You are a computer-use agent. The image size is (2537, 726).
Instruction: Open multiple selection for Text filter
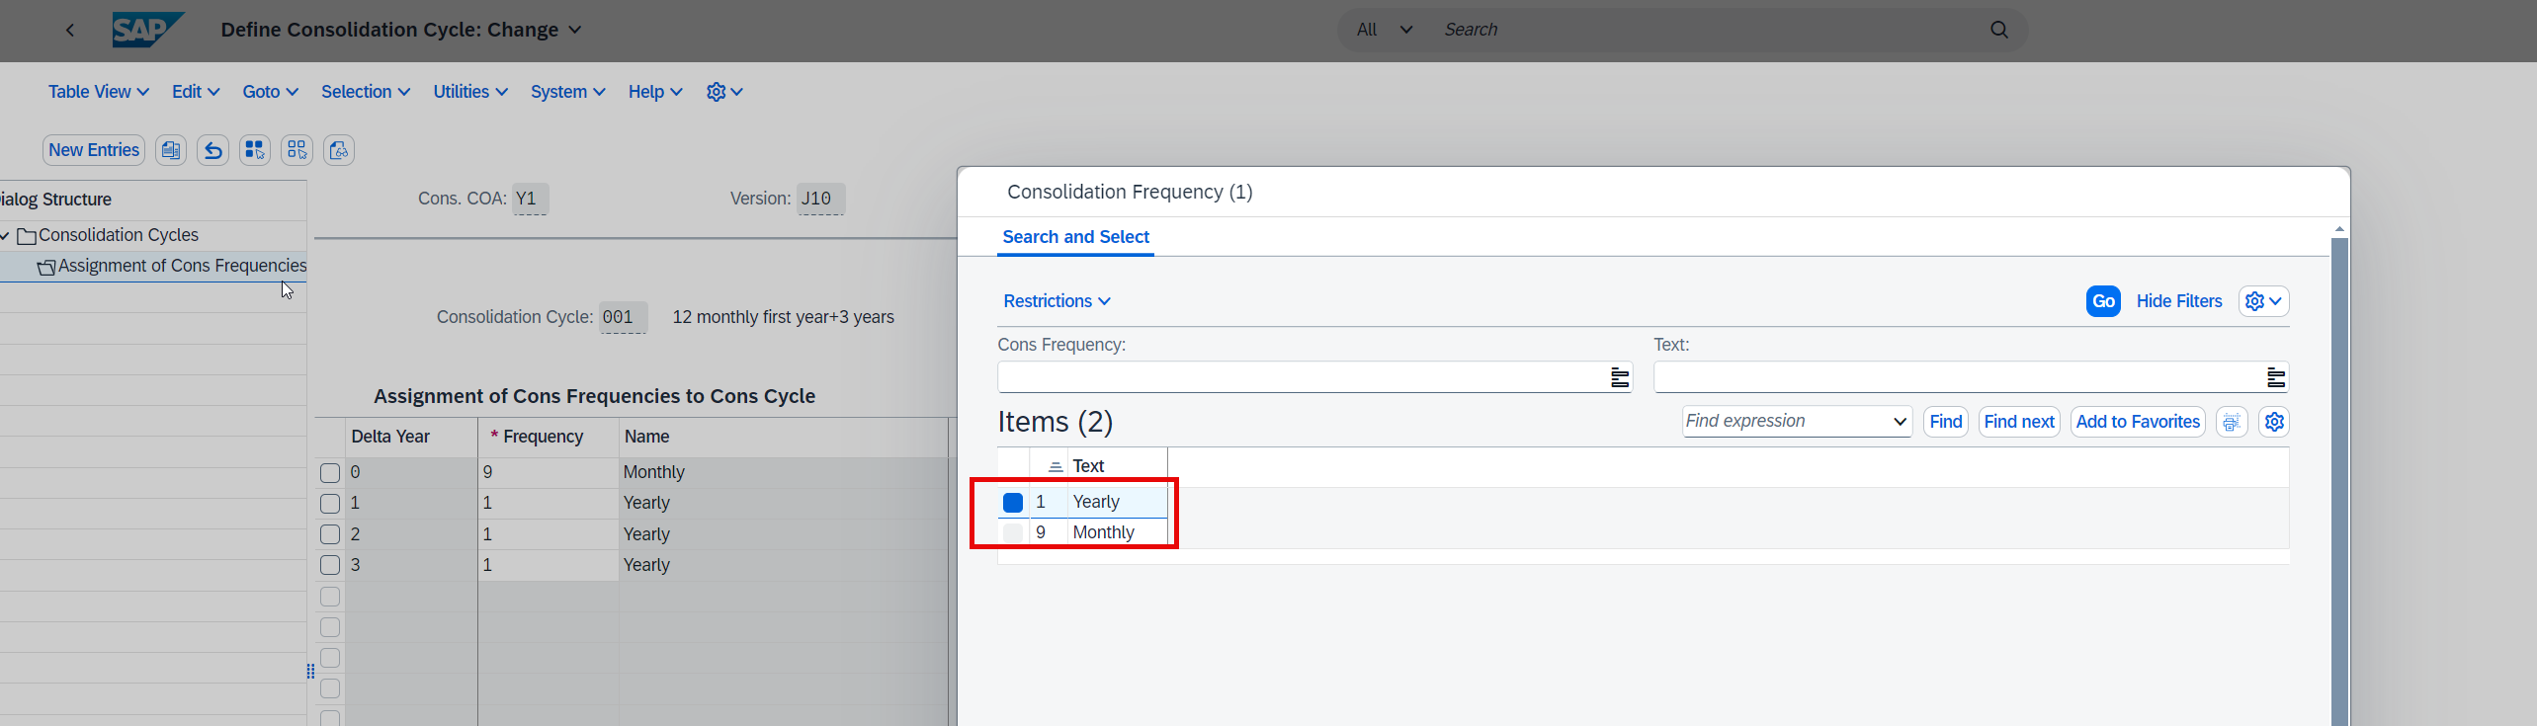point(2276,377)
